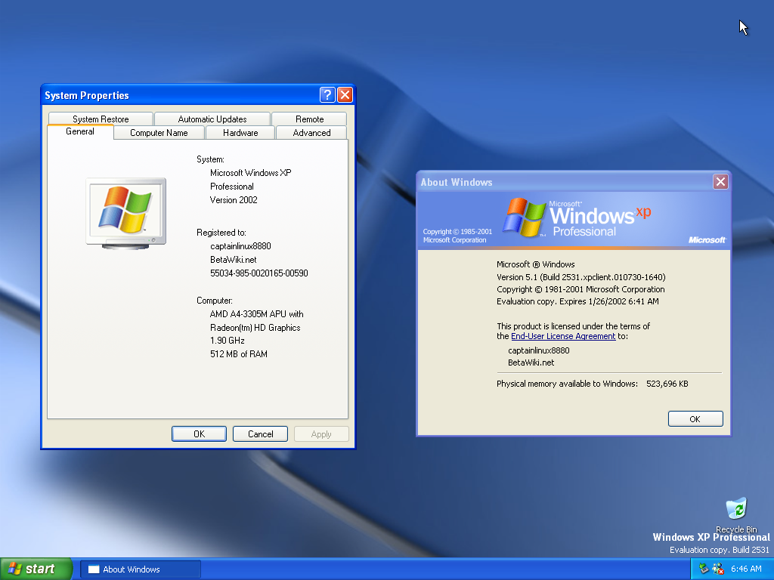Image resolution: width=774 pixels, height=580 pixels.
Task: Click the 6:46 AM system clock
Action: (746, 569)
